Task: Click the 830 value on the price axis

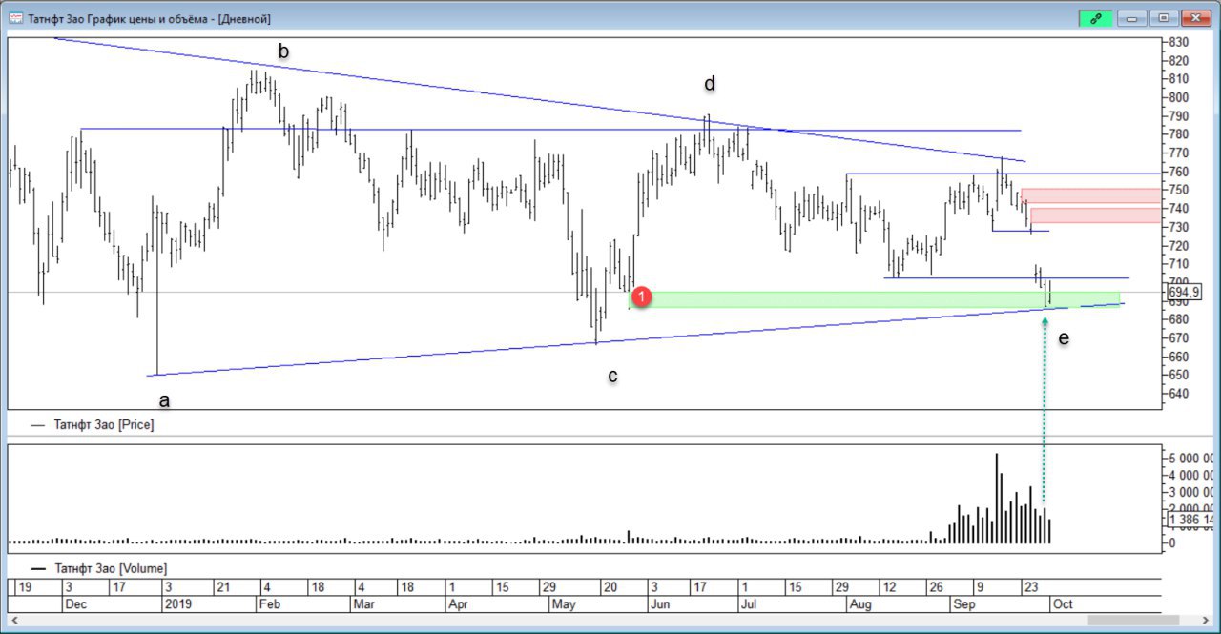Action: click(x=1179, y=42)
